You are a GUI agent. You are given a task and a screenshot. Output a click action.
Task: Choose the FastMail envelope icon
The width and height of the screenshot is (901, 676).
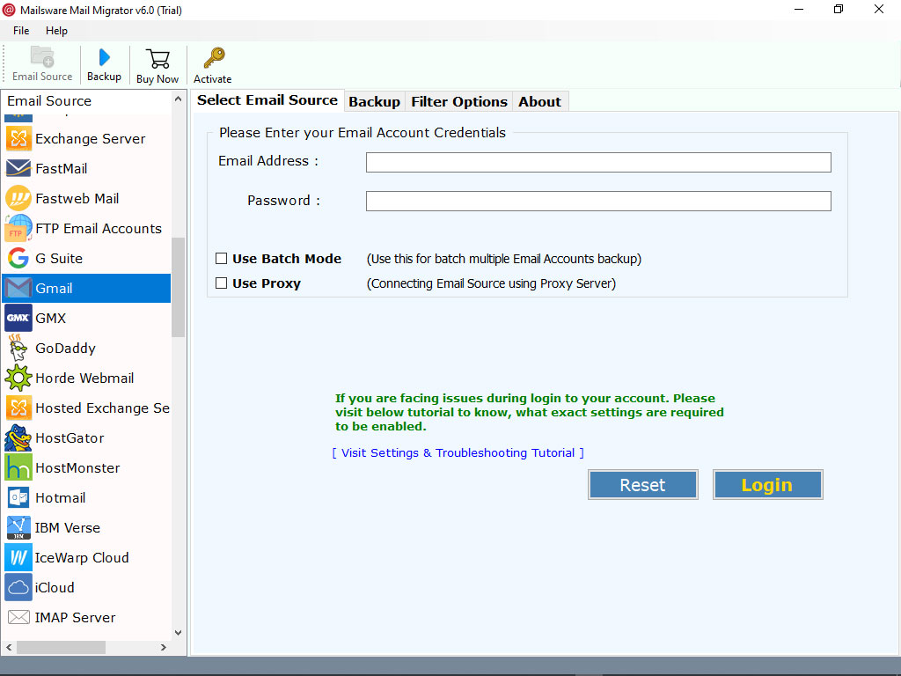[x=18, y=168]
